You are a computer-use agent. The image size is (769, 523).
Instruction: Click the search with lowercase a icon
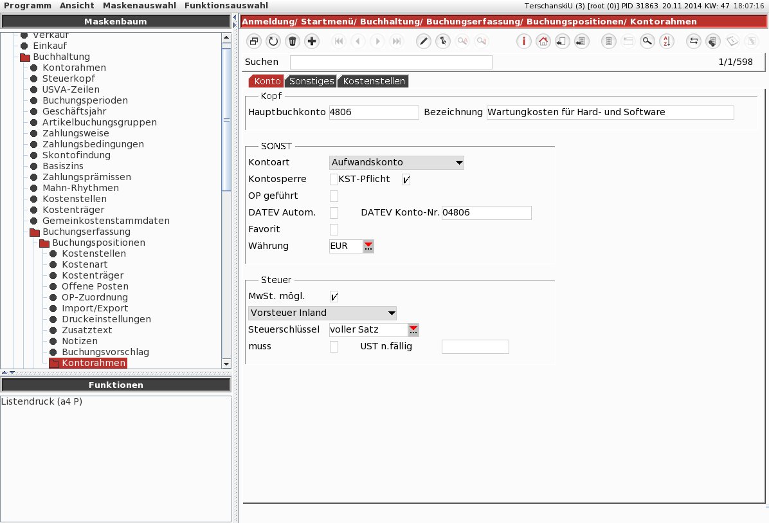pos(482,41)
